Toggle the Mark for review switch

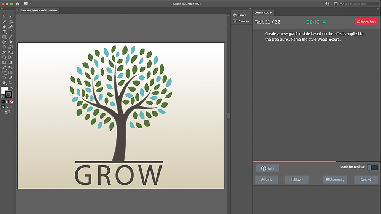(373, 167)
